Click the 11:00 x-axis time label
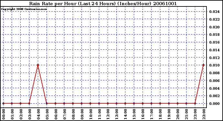Viewport: 223px width, 121px height. (x=100, y=114)
